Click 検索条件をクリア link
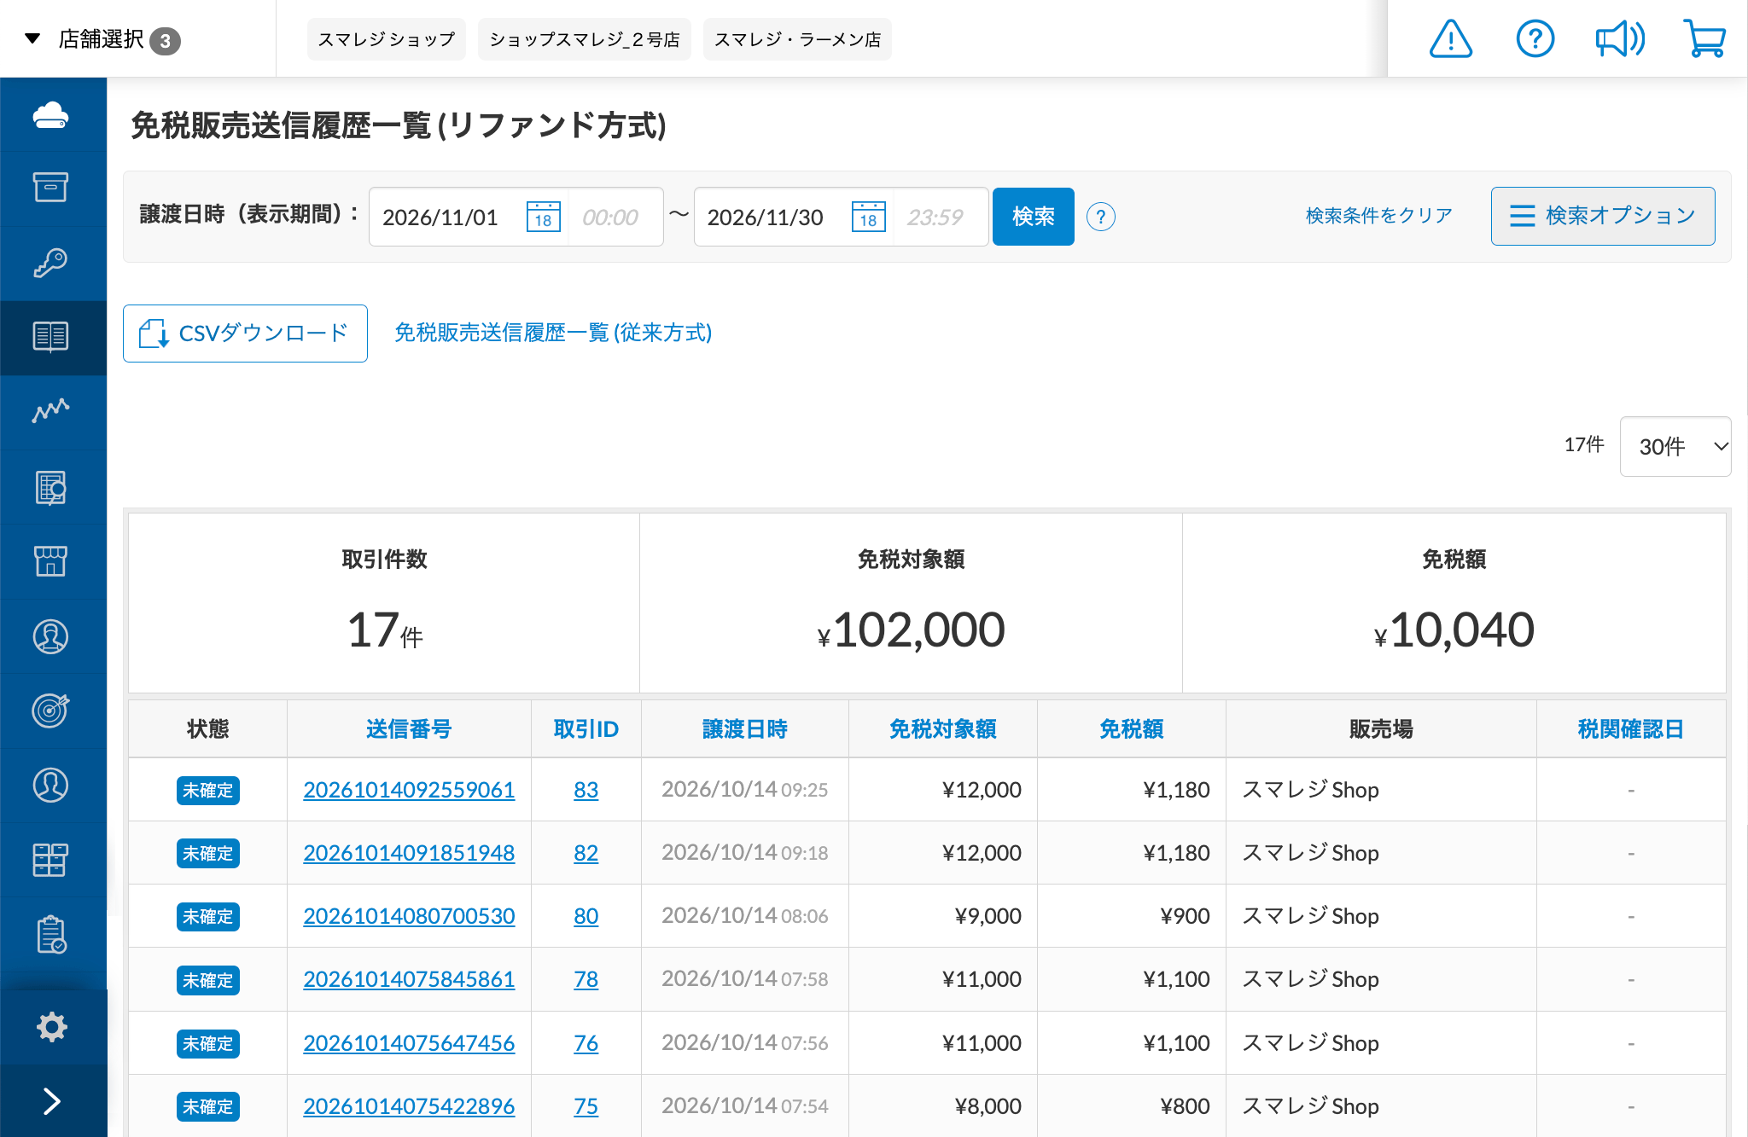1748x1137 pixels. [x=1379, y=216]
